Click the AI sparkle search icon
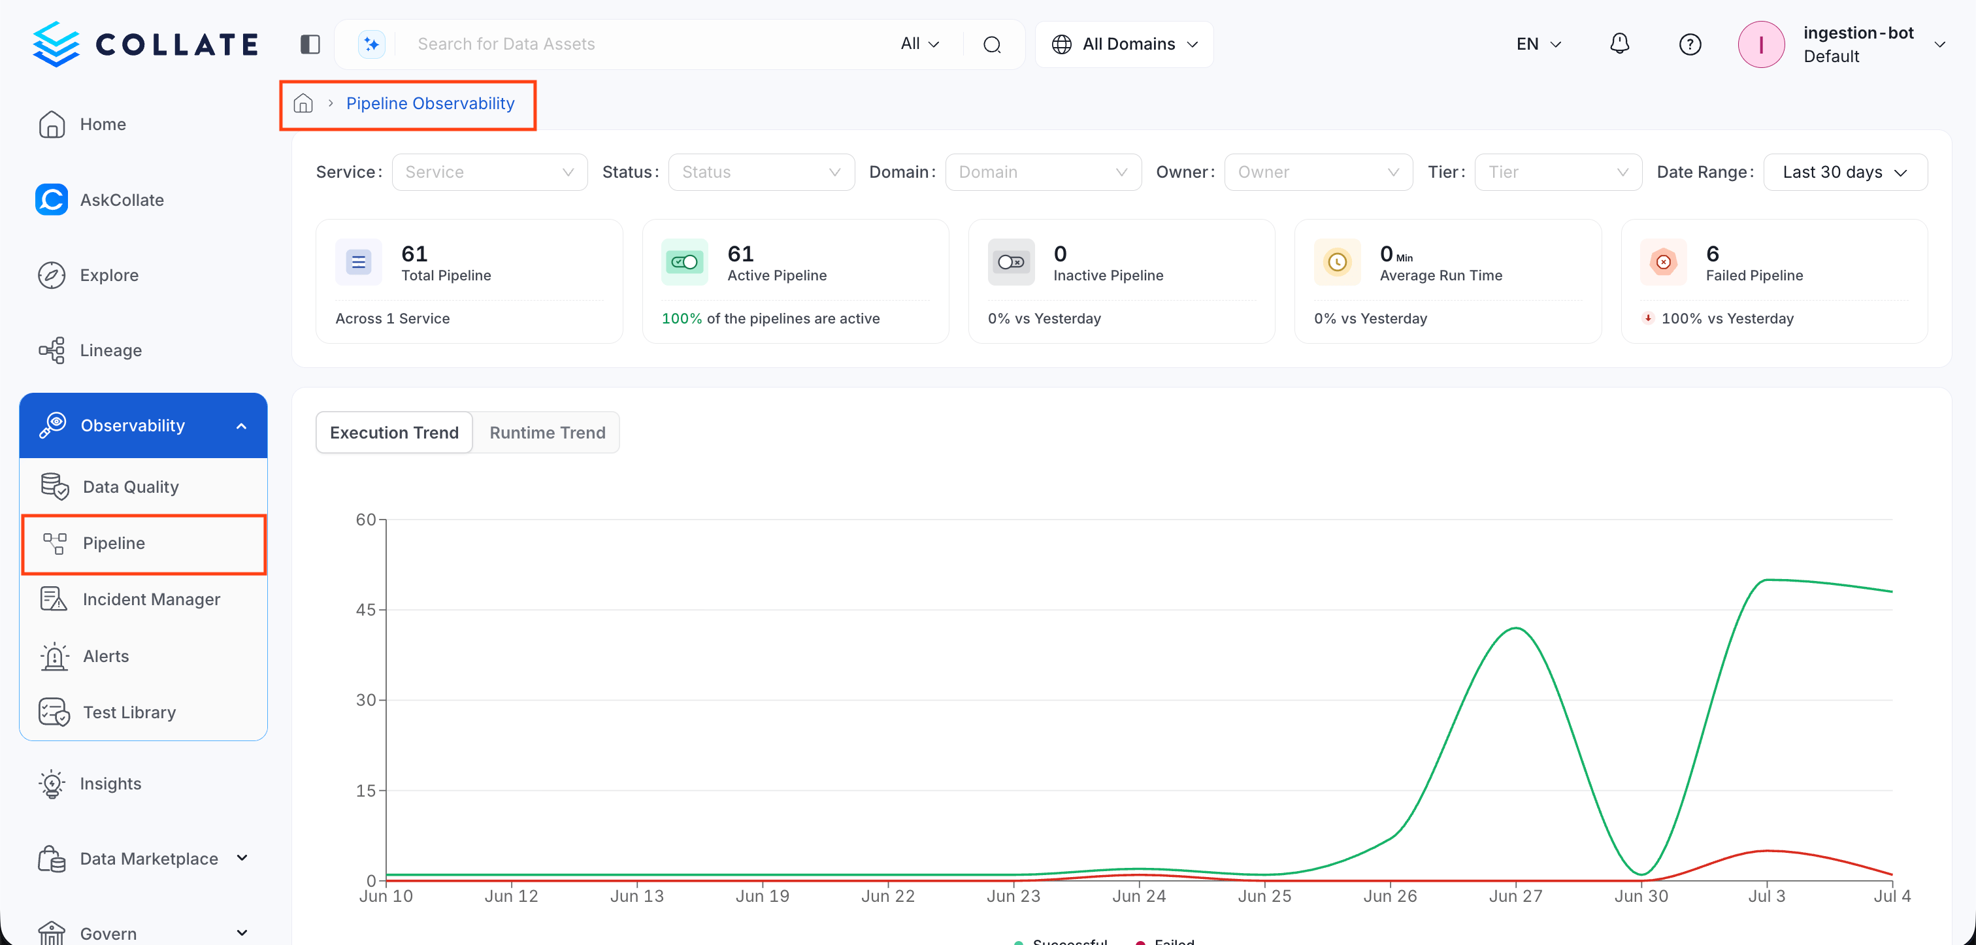 (x=372, y=44)
